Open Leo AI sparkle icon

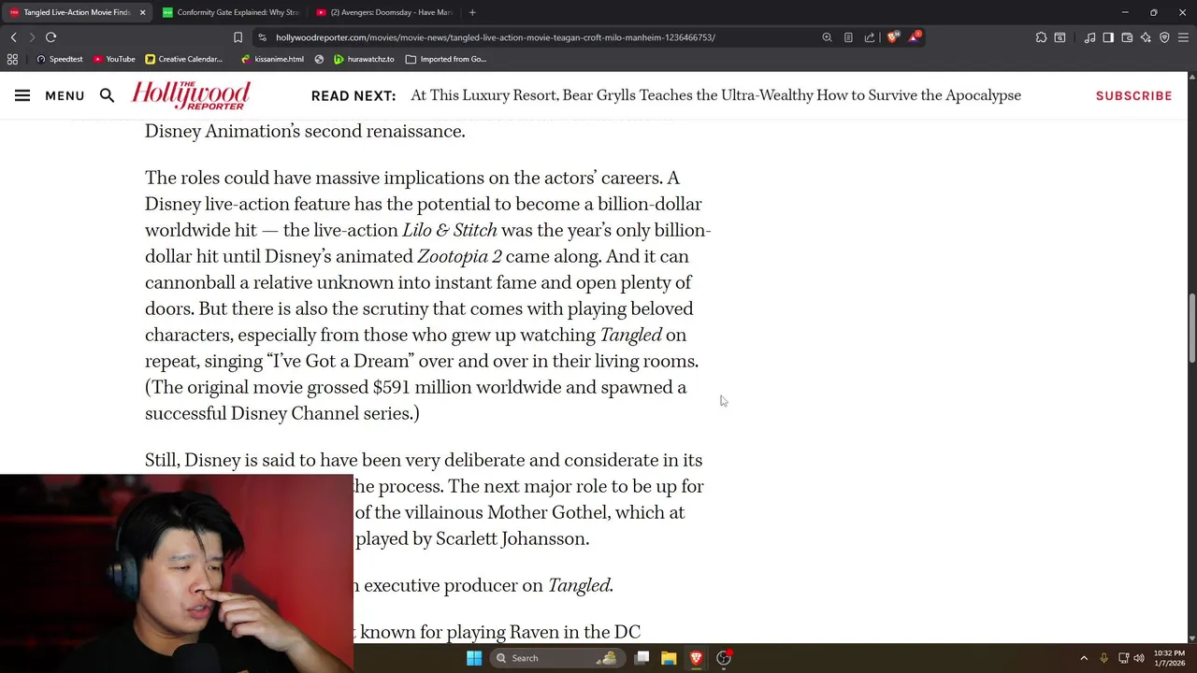coord(1146,37)
